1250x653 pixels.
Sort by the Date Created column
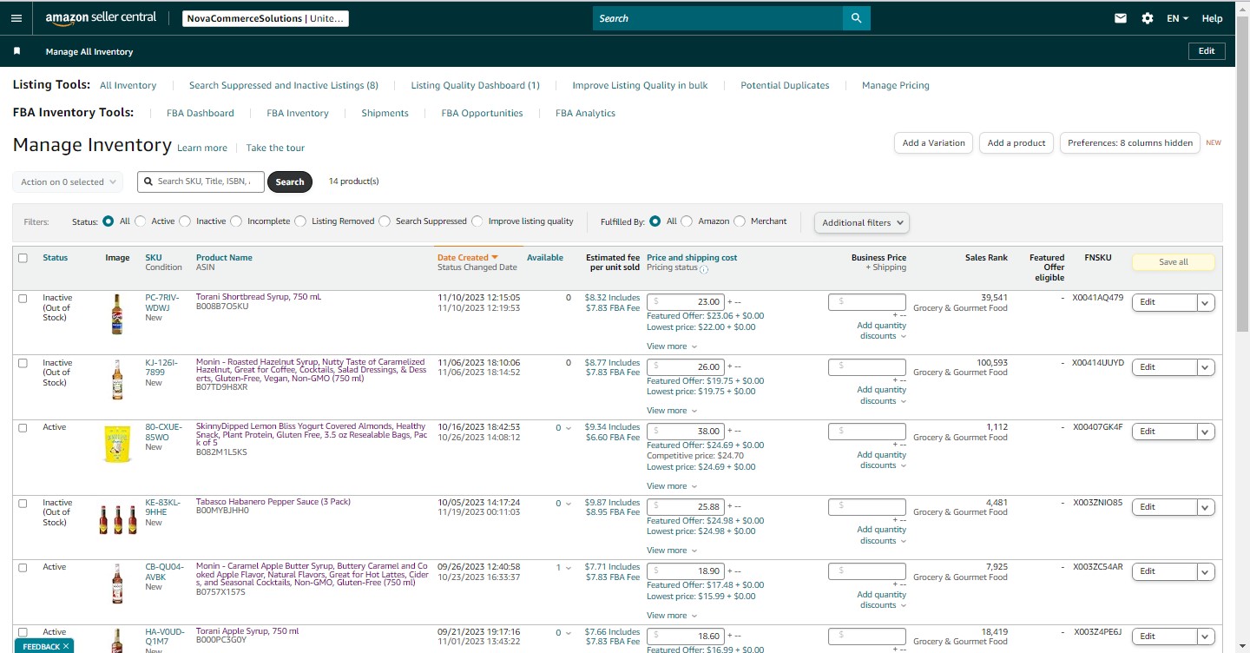tap(467, 258)
